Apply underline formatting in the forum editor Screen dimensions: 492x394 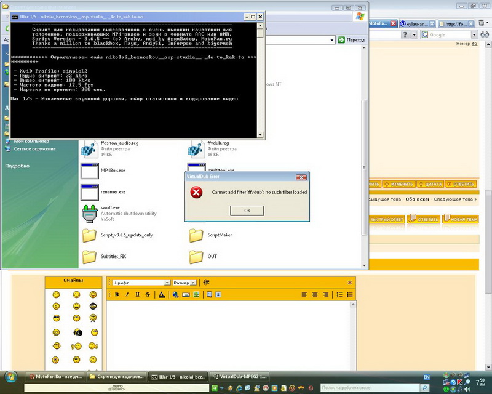point(137,294)
